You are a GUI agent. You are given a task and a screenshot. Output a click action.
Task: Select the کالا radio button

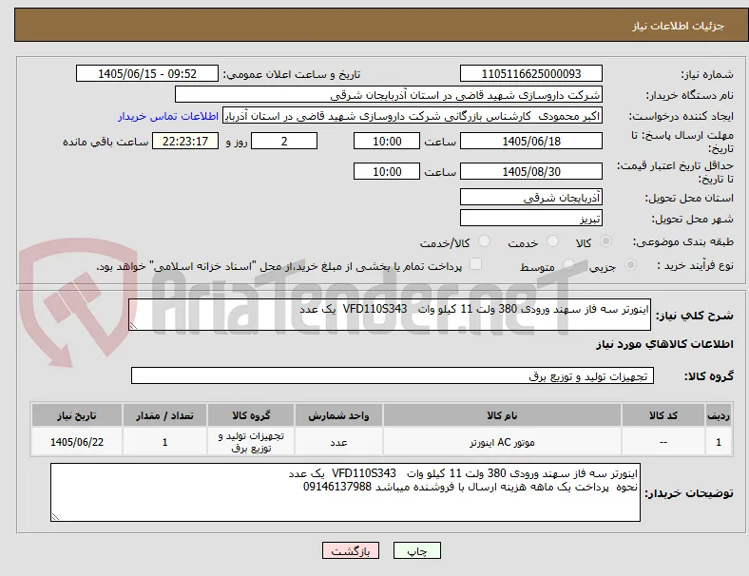pos(605,241)
